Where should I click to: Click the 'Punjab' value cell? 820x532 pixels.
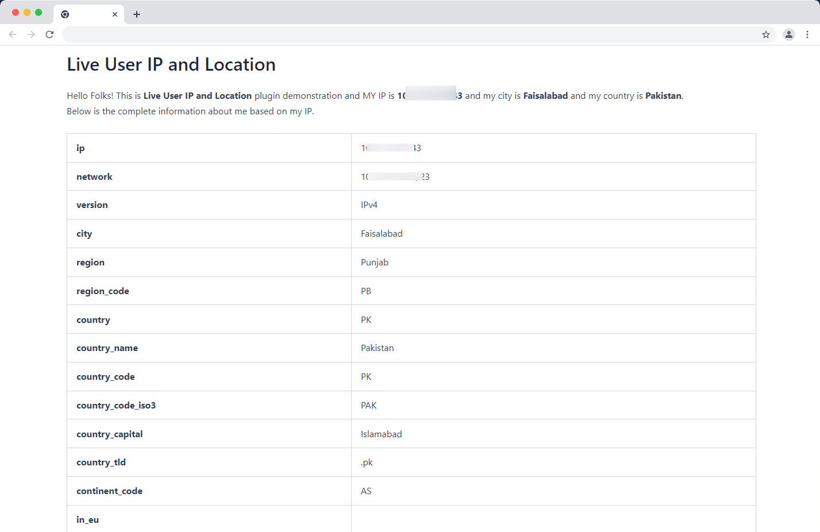553,263
